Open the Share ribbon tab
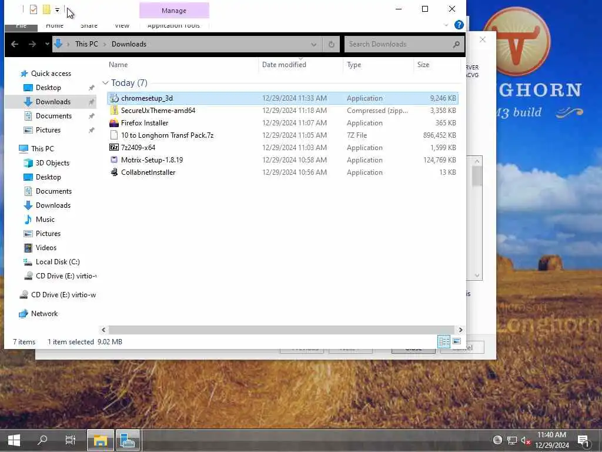The height and width of the screenshot is (452, 602). [x=89, y=26]
